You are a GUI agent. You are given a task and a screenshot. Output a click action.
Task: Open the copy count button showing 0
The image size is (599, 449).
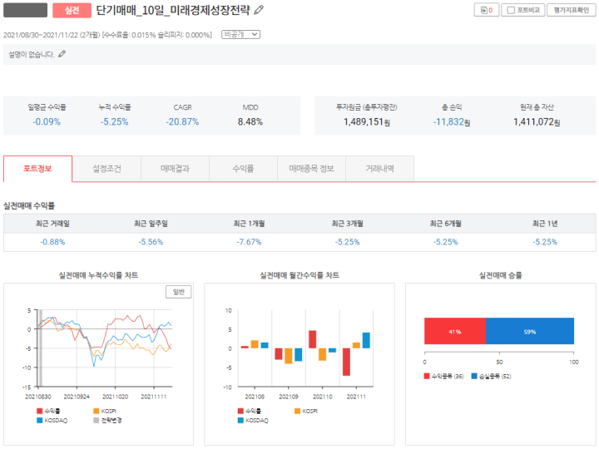[x=487, y=10]
